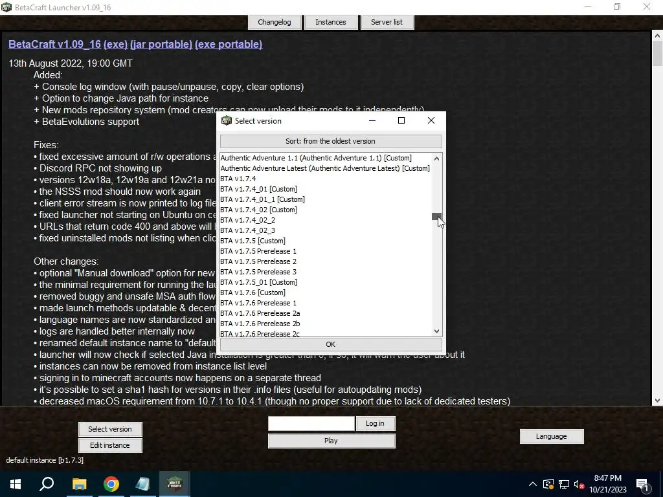Screen dimensions: 663x497
Task: Toggle sort: from the oldest version
Action: (x=331, y=141)
